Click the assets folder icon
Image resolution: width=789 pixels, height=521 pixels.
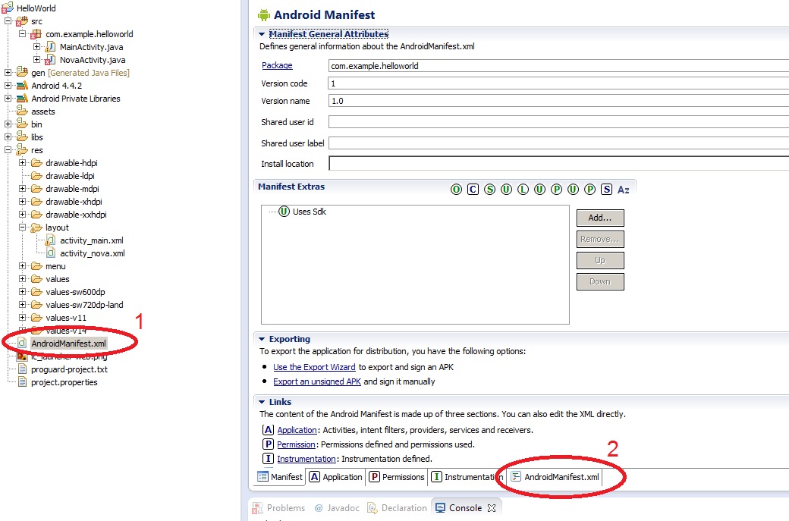click(x=22, y=111)
